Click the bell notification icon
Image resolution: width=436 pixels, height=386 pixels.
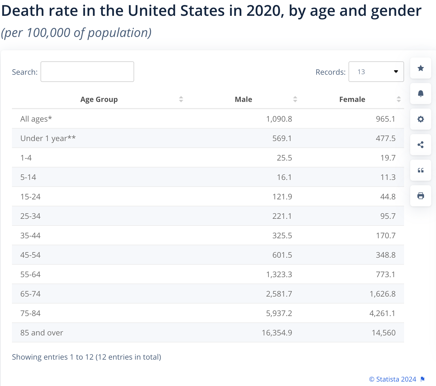pyautogui.click(x=420, y=94)
